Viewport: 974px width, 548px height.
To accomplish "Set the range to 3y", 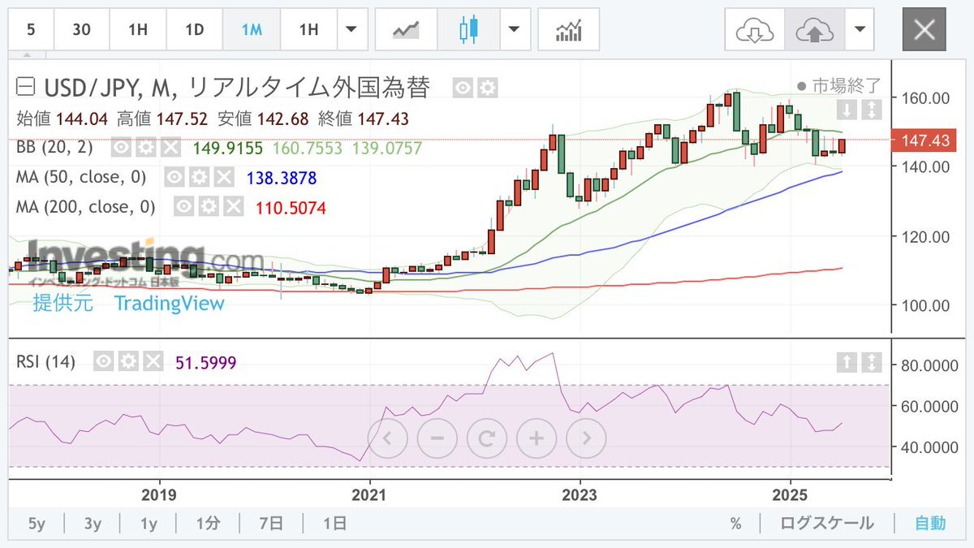I will (93, 524).
